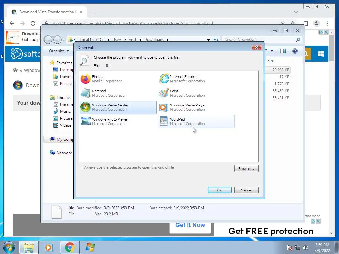Choose Internet Explorer to open the file
The height and width of the screenshot is (254, 339).
point(196,79)
